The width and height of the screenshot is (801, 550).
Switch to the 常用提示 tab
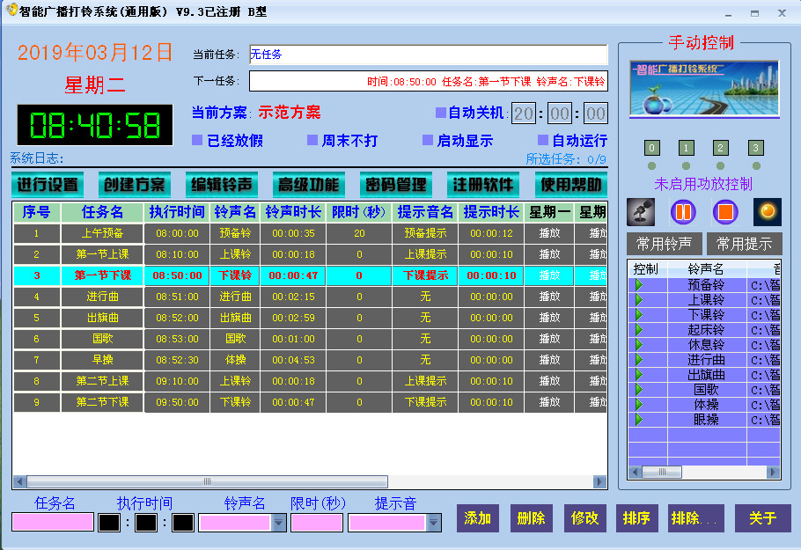click(744, 244)
